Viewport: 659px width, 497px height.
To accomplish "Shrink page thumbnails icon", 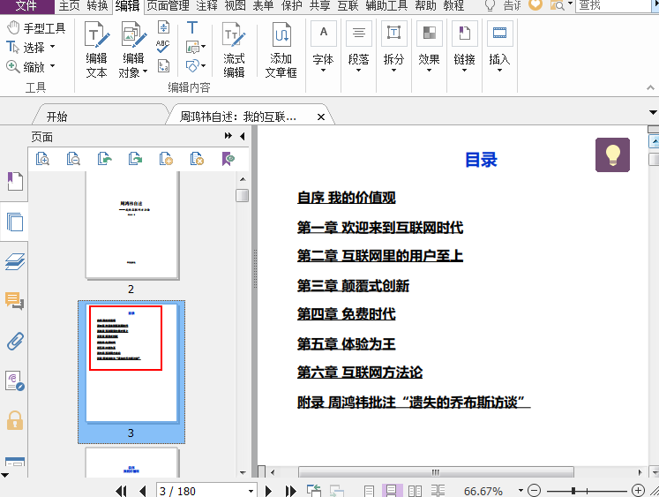I will click(73, 159).
